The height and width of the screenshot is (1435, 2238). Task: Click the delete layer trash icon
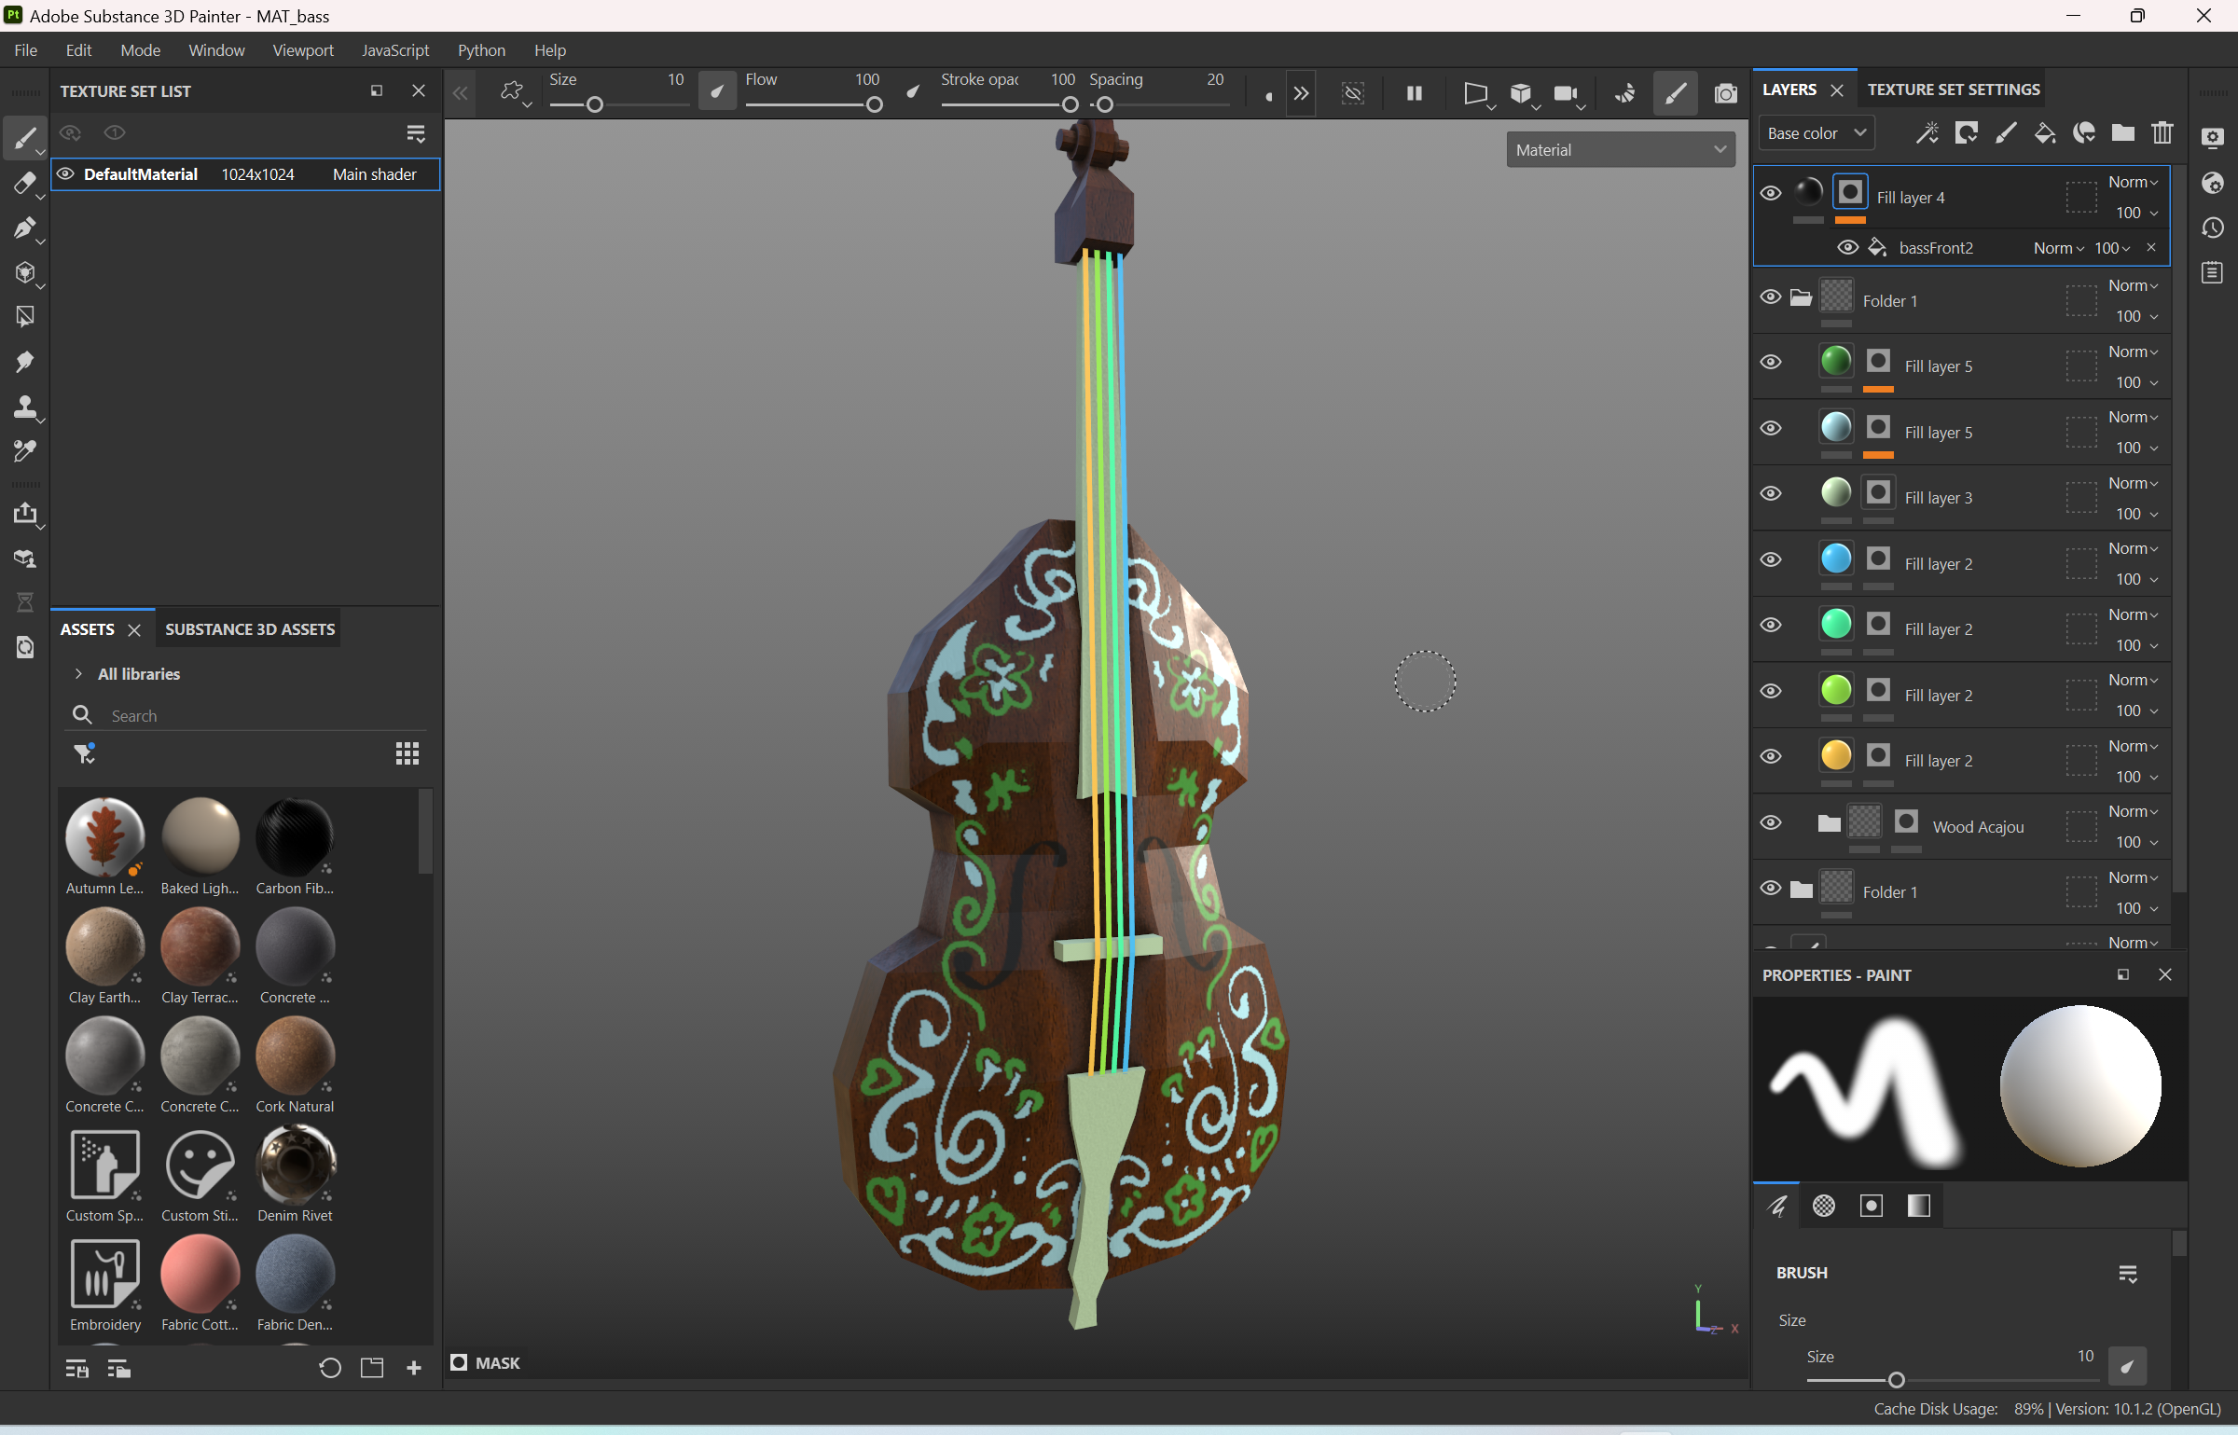pyautogui.click(x=2162, y=133)
